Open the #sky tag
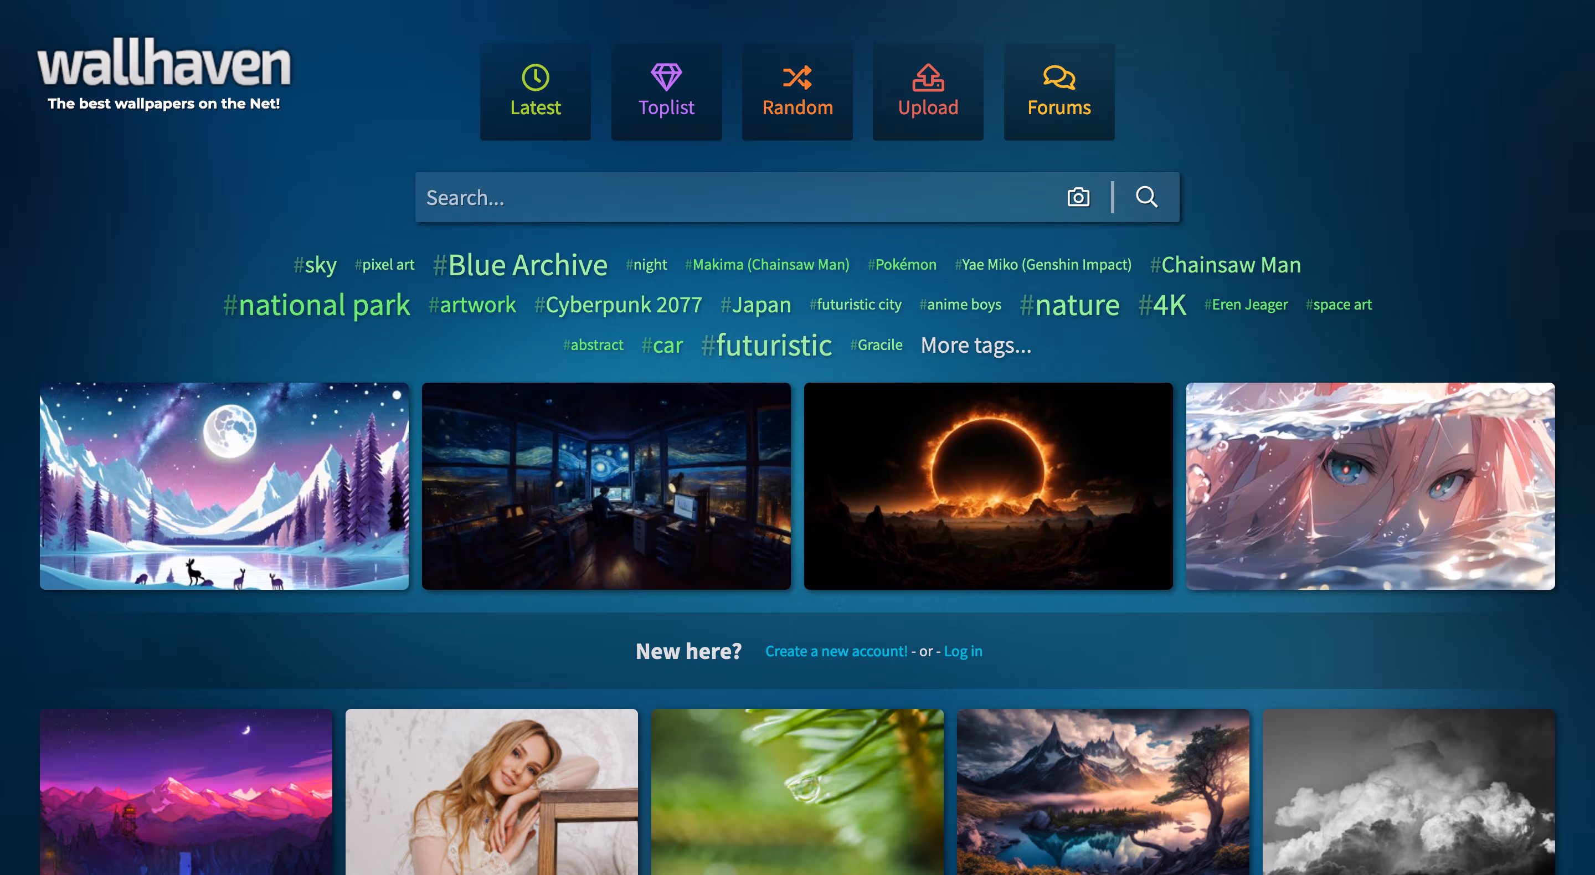Viewport: 1595px width, 875px height. pyautogui.click(x=315, y=265)
